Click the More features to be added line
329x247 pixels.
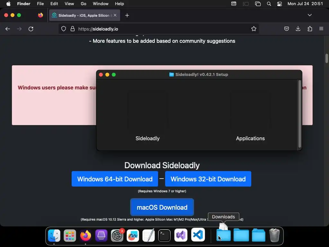(x=162, y=41)
